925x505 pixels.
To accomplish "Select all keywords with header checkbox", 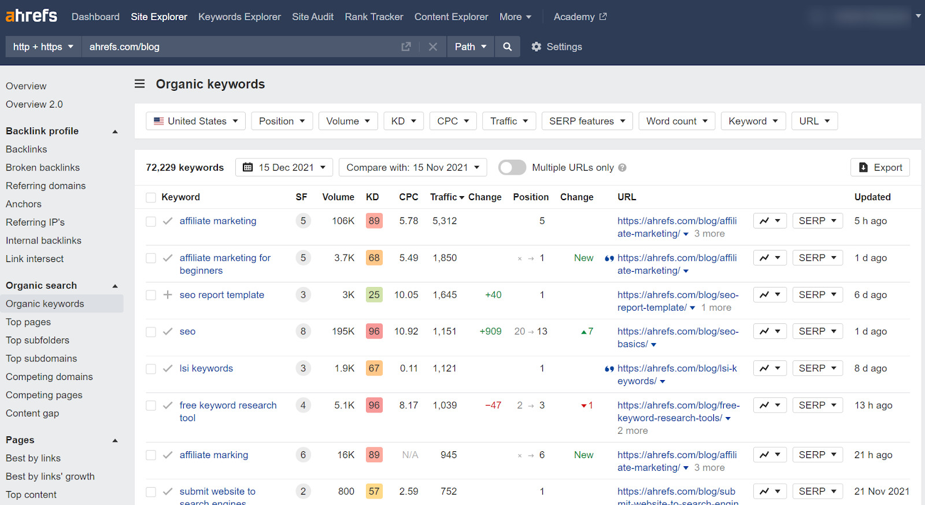I will (x=151, y=198).
